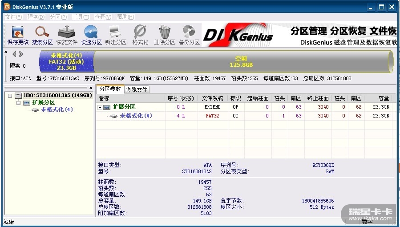Select HD0:ST3160813AS(149GB) in the tree
Viewport: 400px width, 227px height.
click(x=58, y=95)
